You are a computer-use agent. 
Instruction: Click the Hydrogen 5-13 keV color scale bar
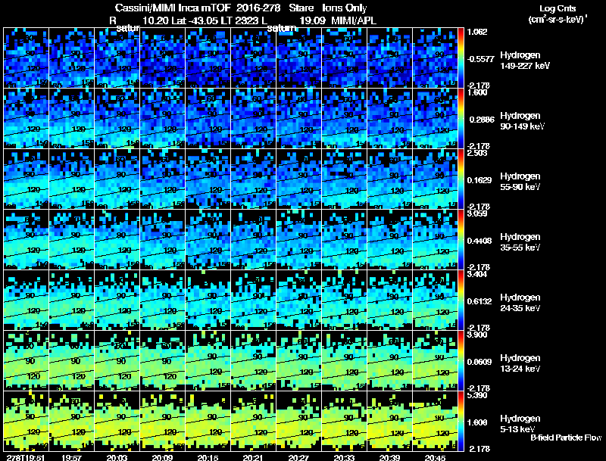tap(461, 421)
